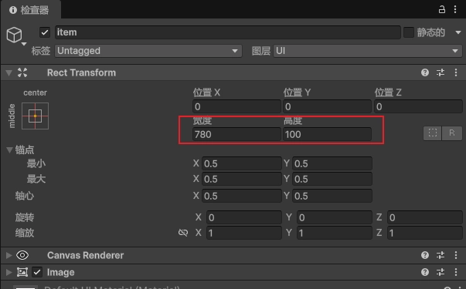This screenshot has height=289, width=466.
Task: Enable the Static checkbox
Action: coord(409,32)
